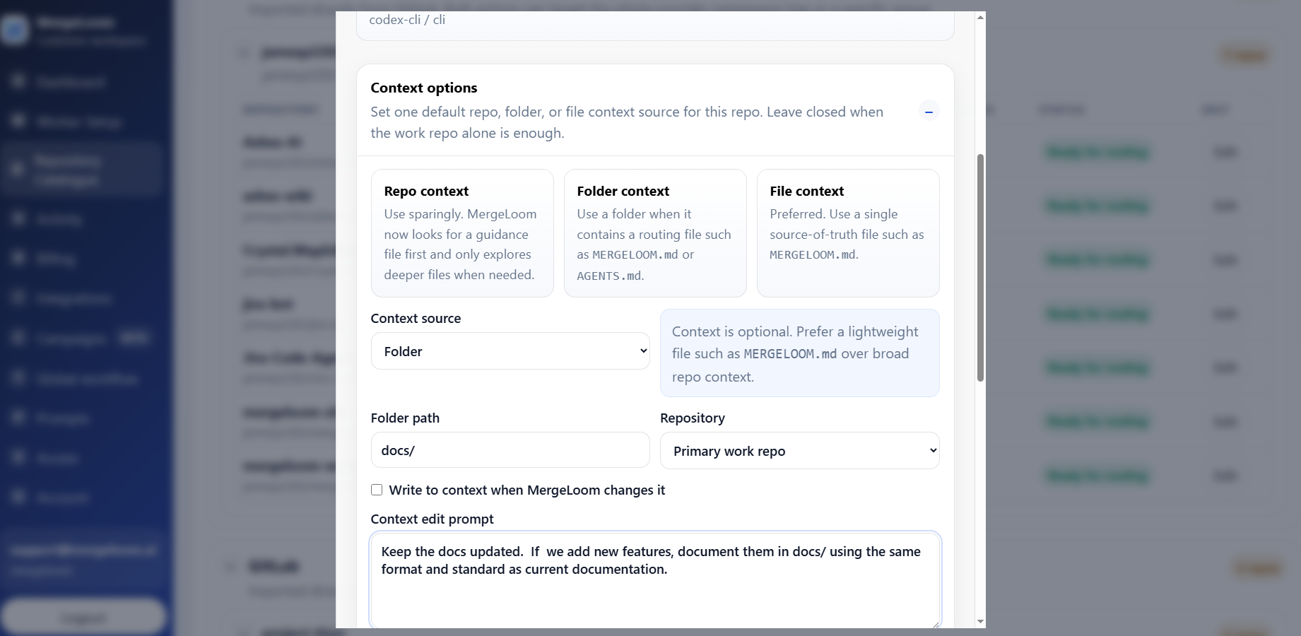Click the 'Context source' label

(x=416, y=318)
